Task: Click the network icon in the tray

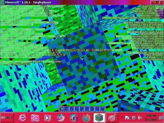Action: click(134, 118)
